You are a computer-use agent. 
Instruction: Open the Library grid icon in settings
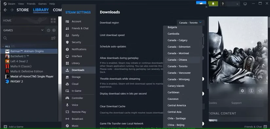[x=67, y=63]
